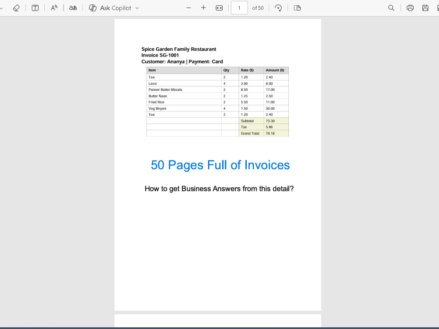Click the 'of 50' page count label

[x=258, y=8]
